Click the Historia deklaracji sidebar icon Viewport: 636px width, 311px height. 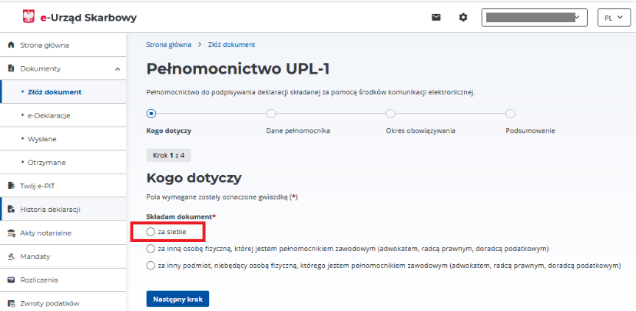(x=11, y=209)
